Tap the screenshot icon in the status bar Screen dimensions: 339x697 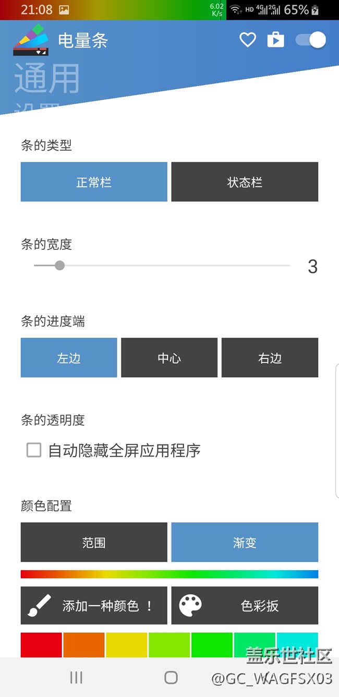(x=63, y=9)
